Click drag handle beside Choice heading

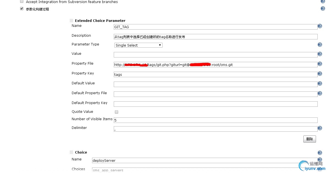point(71,152)
